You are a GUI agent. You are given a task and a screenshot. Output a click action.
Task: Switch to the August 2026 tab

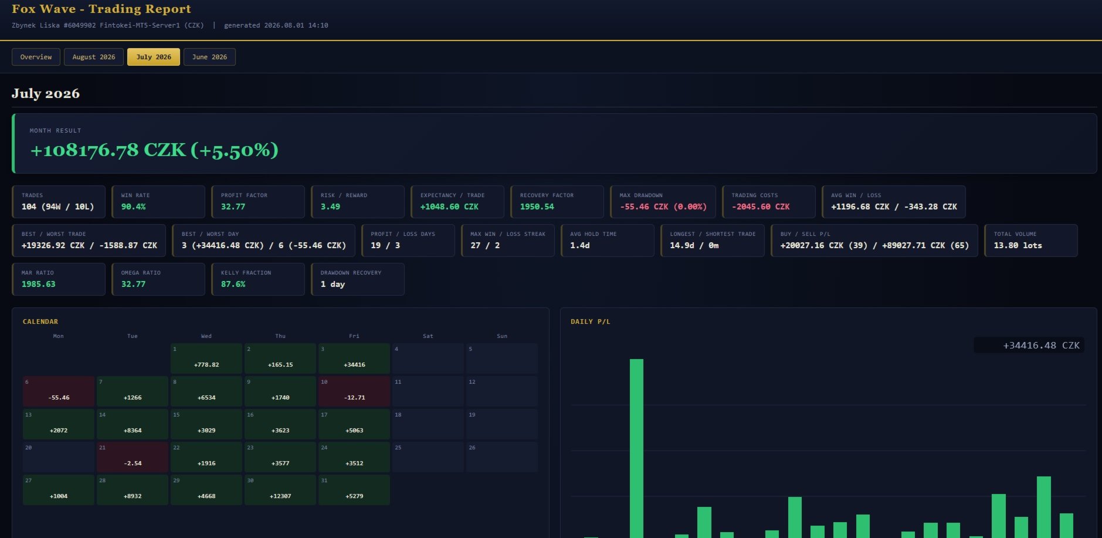pyautogui.click(x=94, y=57)
